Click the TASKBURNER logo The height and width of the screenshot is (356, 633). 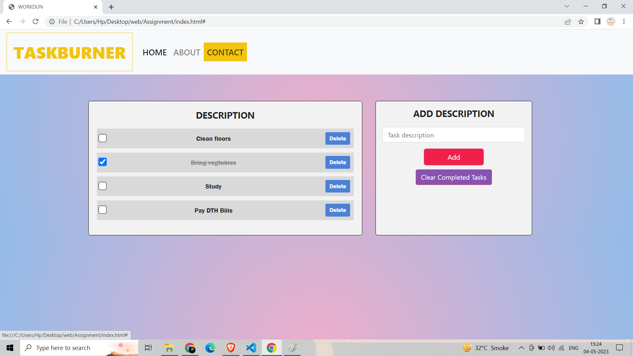click(70, 52)
